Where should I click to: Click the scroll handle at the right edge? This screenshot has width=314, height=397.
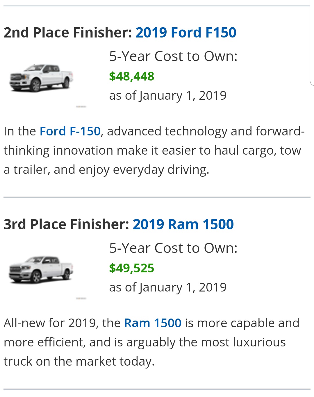click(312, 44)
